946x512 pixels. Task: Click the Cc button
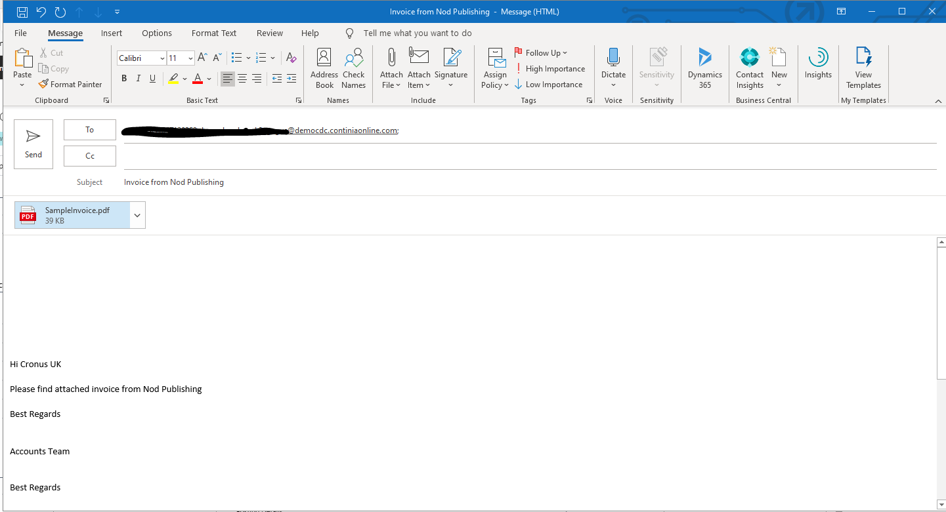pos(90,156)
